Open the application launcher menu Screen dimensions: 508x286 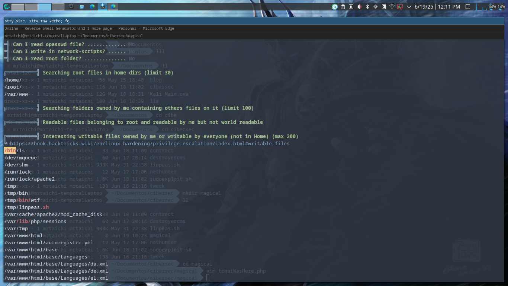(7, 7)
